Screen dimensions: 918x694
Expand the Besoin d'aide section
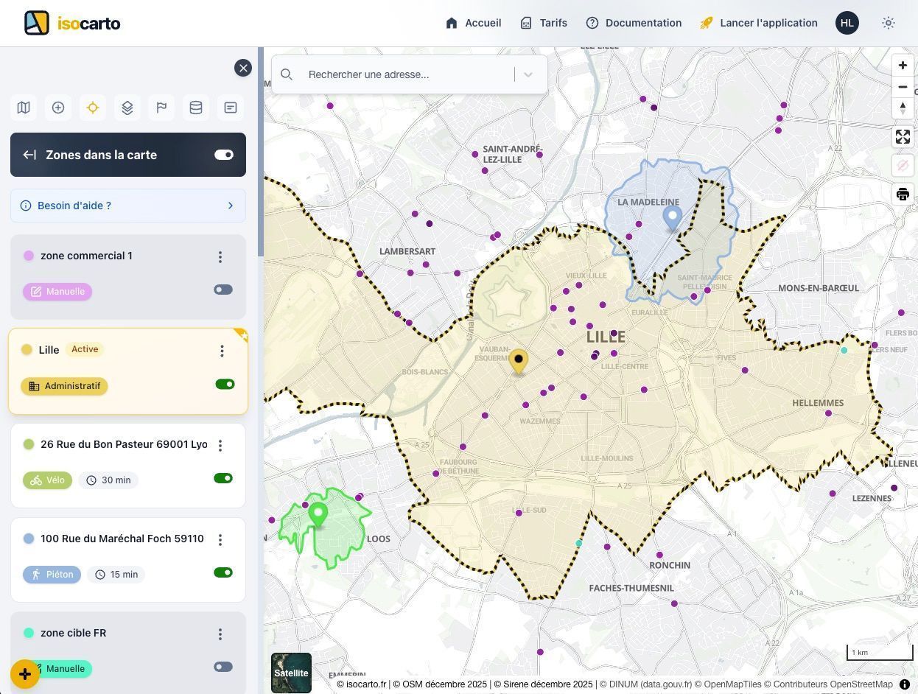coord(128,206)
